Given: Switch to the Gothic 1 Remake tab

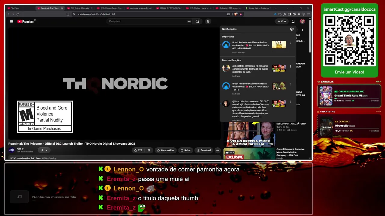Looking at the screenshot, I should click(x=79, y=8).
